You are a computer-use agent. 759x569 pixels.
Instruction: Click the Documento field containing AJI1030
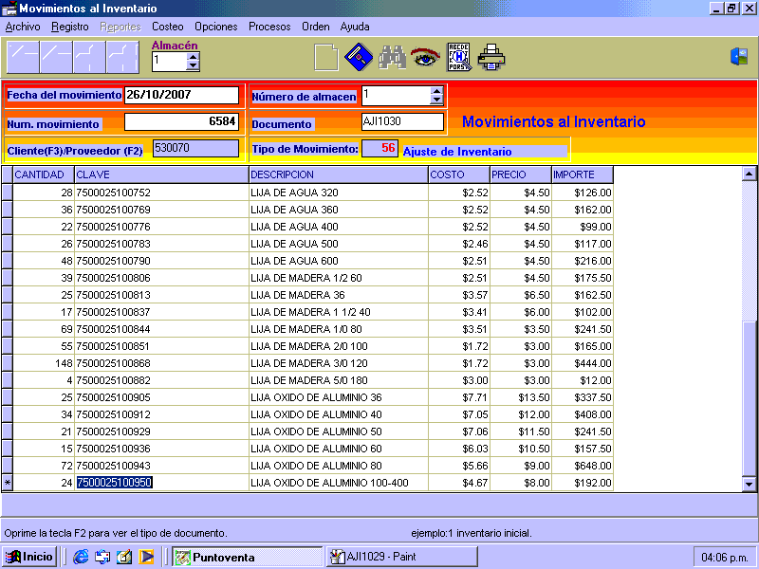pyautogui.click(x=402, y=121)
